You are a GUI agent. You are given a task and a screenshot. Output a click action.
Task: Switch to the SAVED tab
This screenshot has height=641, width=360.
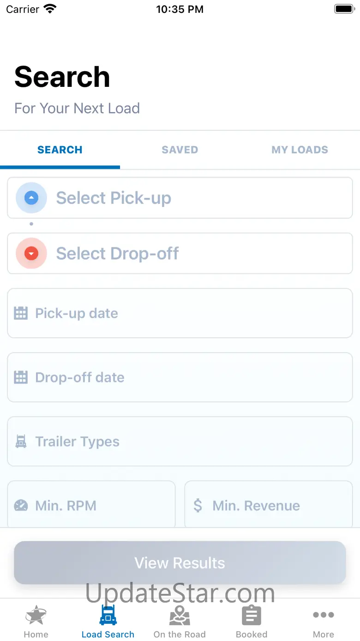180,150
